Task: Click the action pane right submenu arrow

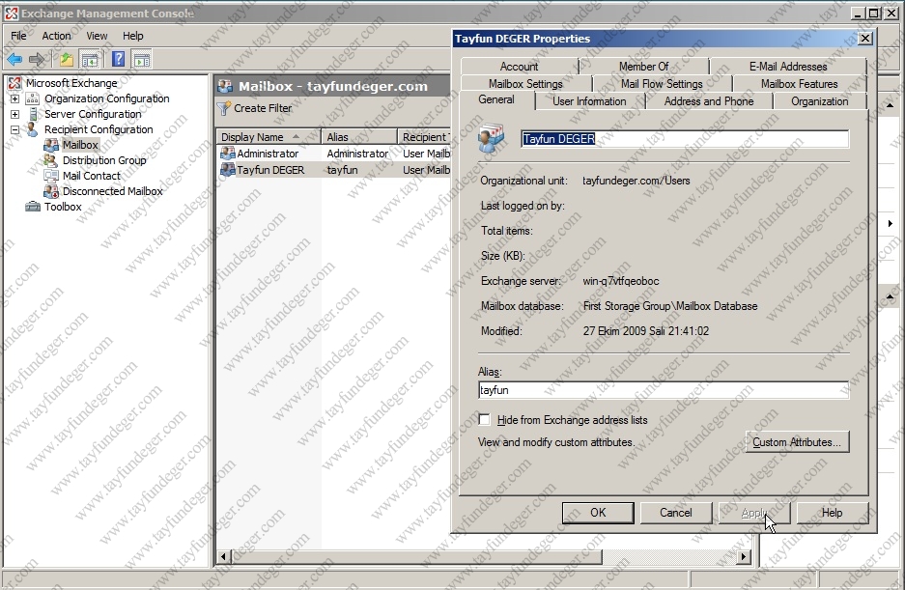Action: click(890, 223)
